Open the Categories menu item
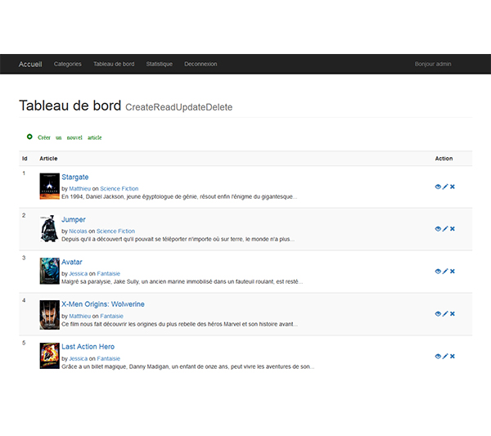The height and width of the screenshot is (436, 491). 67,64
